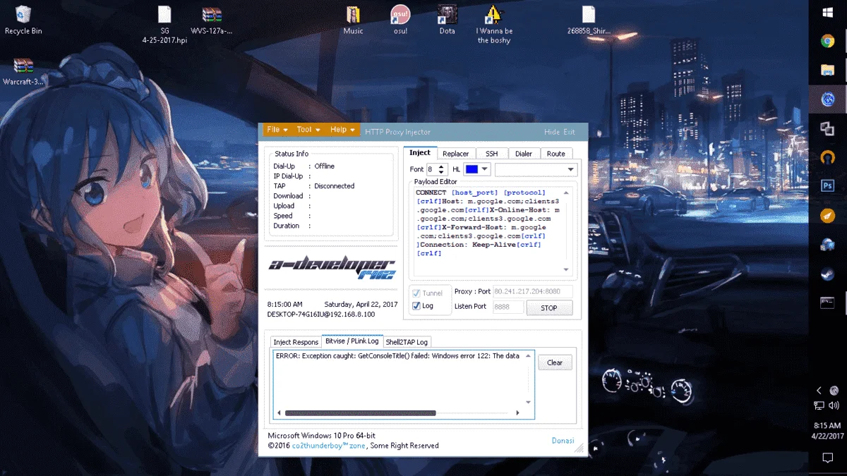The width and height of the screenshot is (847, 476).
Task: Select the 268858_Shir... file icon
Action: pyautogui.click(x=589, y=19)
